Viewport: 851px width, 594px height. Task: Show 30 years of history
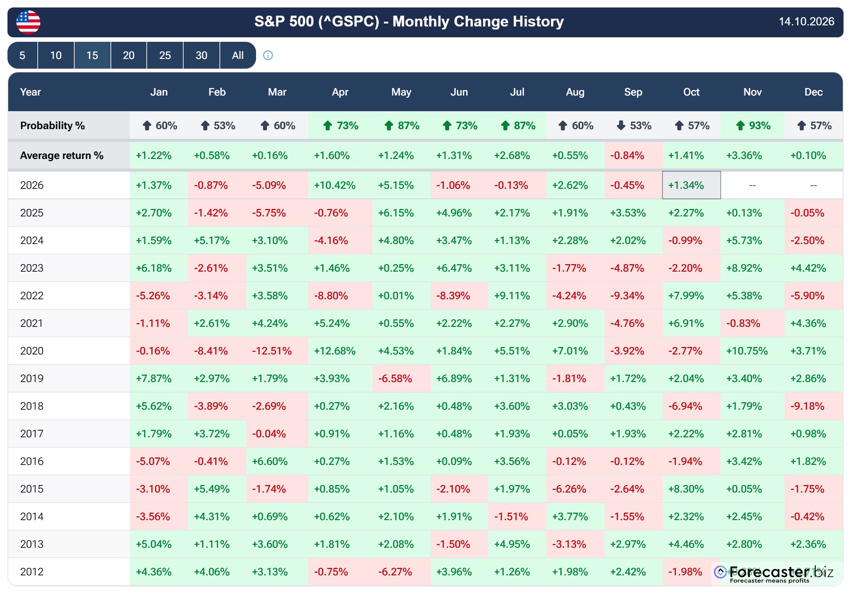tap(202, 55)
